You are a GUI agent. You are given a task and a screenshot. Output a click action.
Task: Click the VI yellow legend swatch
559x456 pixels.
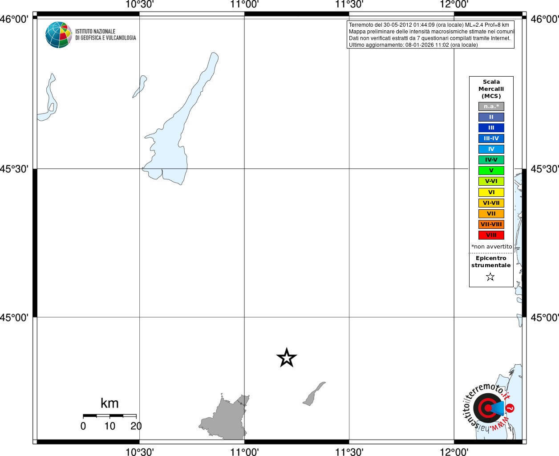pyautogui.click(x=491, y=192)
